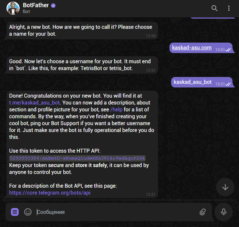Open the bot command menu button
The image size is (239, 227).
(x=15, y=212)
